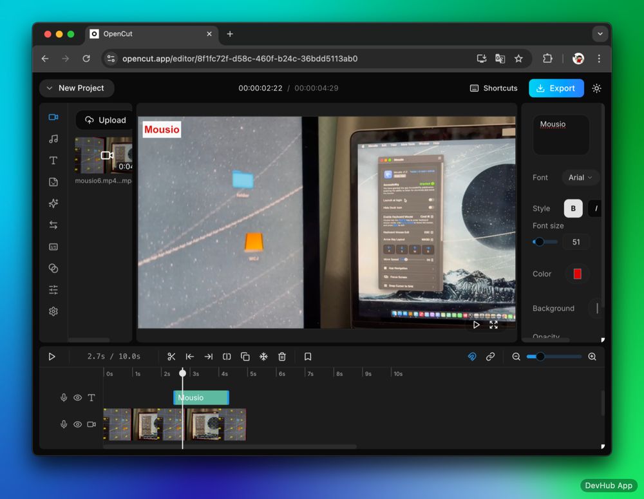
Task: Open the Stickers tab in the sidebar
Action: pos(53,182)
